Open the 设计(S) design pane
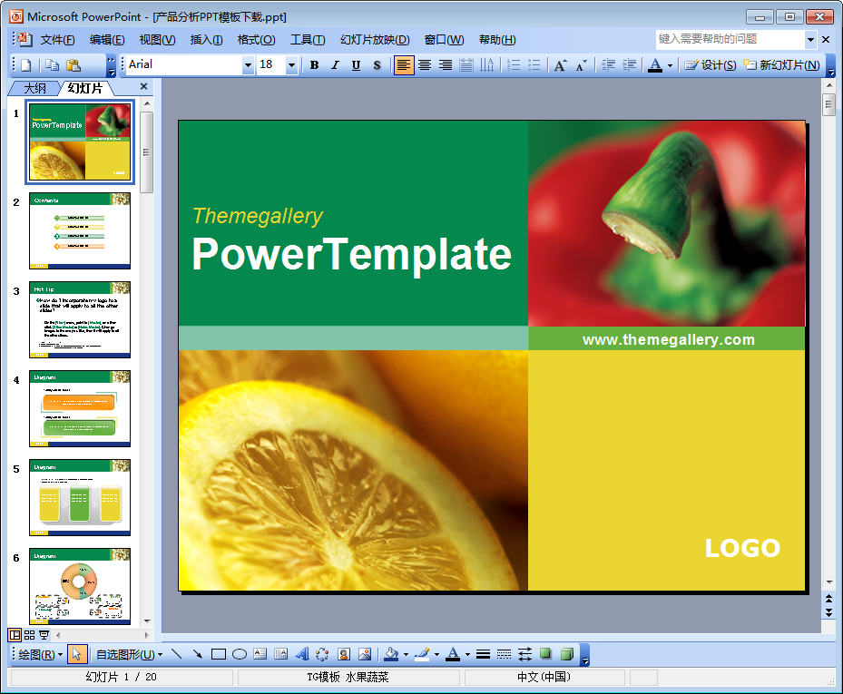The height and width of the screenshot is (694, 843). click(711, 65)
